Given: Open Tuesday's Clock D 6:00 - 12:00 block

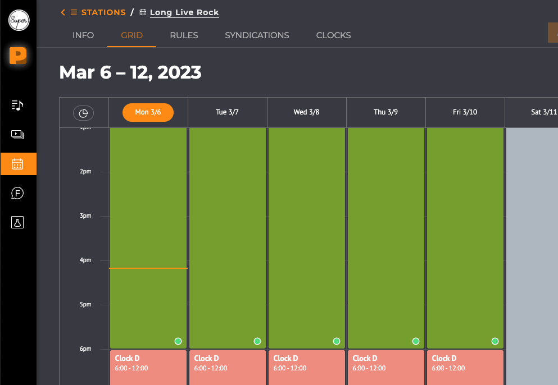Looking at the screenshot, I should pos(228,368).
